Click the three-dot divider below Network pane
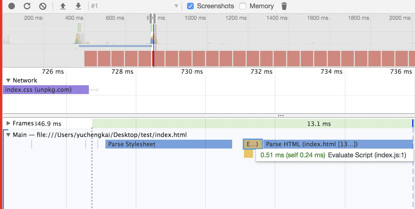The image size is (415, 209). pyautogui.click(x=281, y=116)
